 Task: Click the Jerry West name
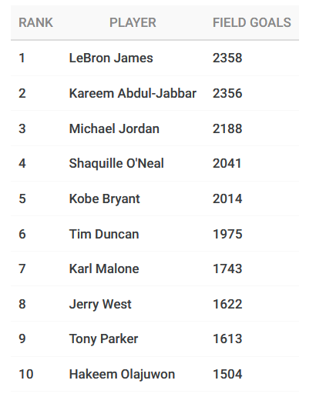click(100, 305)
